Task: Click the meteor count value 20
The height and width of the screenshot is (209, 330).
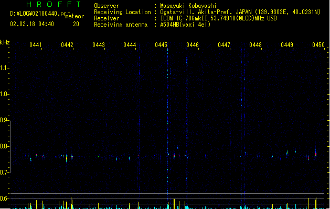Action: tap(76, 24)
